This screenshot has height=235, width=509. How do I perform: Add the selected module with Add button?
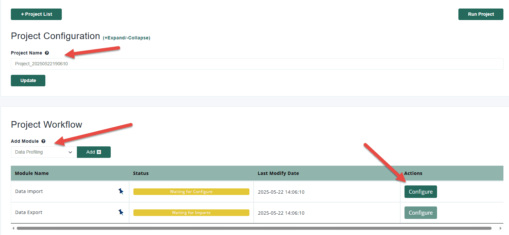[x=94, y=152]
